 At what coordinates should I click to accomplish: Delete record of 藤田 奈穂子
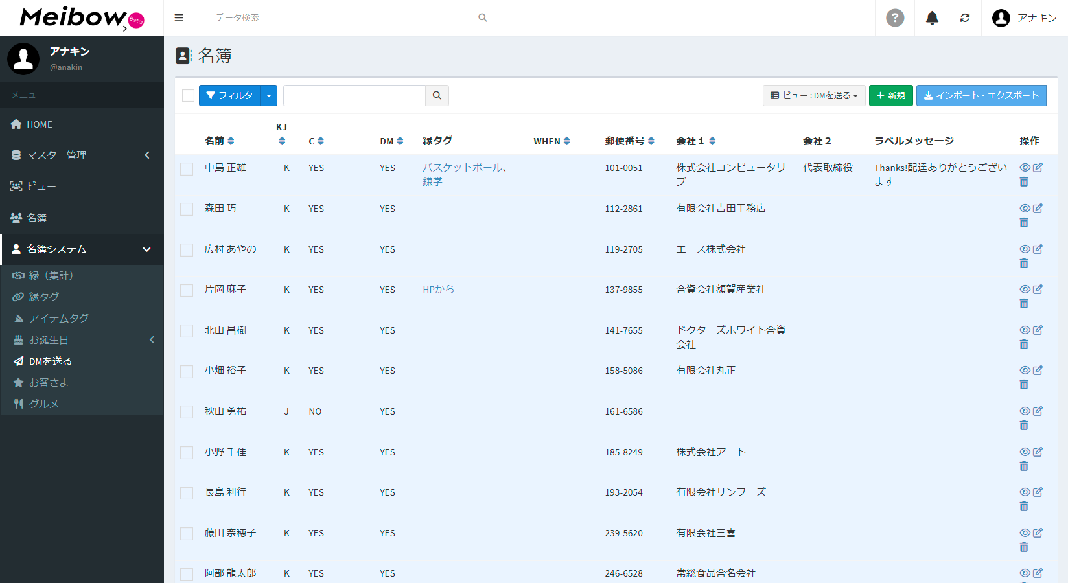1024,547
